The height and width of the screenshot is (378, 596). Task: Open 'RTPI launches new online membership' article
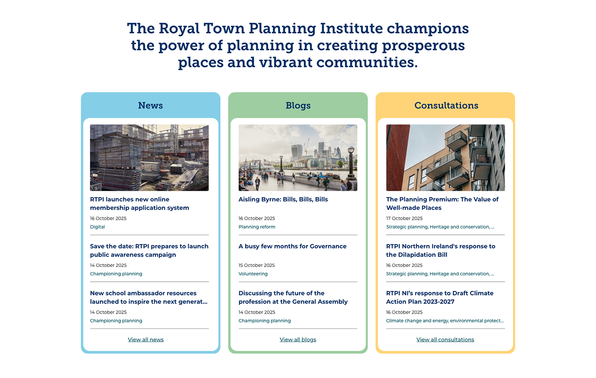pyautogui.click(x=139, y=203)
